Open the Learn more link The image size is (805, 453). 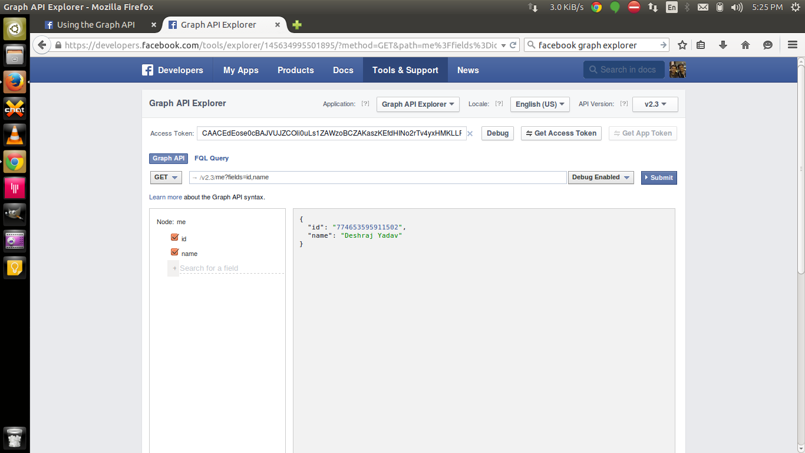166,197
